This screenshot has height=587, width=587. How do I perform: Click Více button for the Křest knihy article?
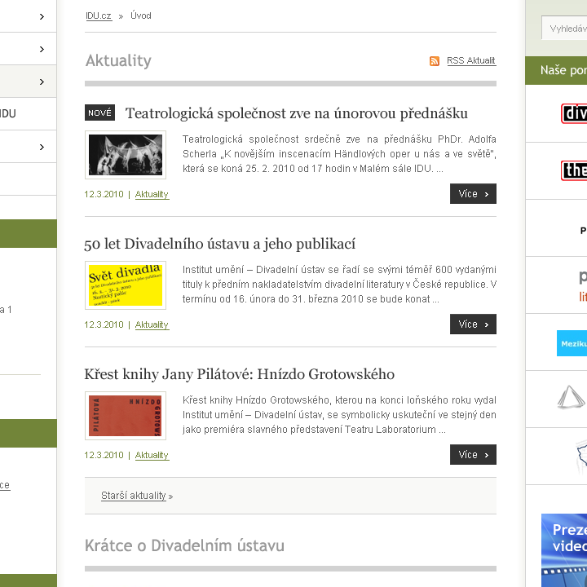[473, 454]
